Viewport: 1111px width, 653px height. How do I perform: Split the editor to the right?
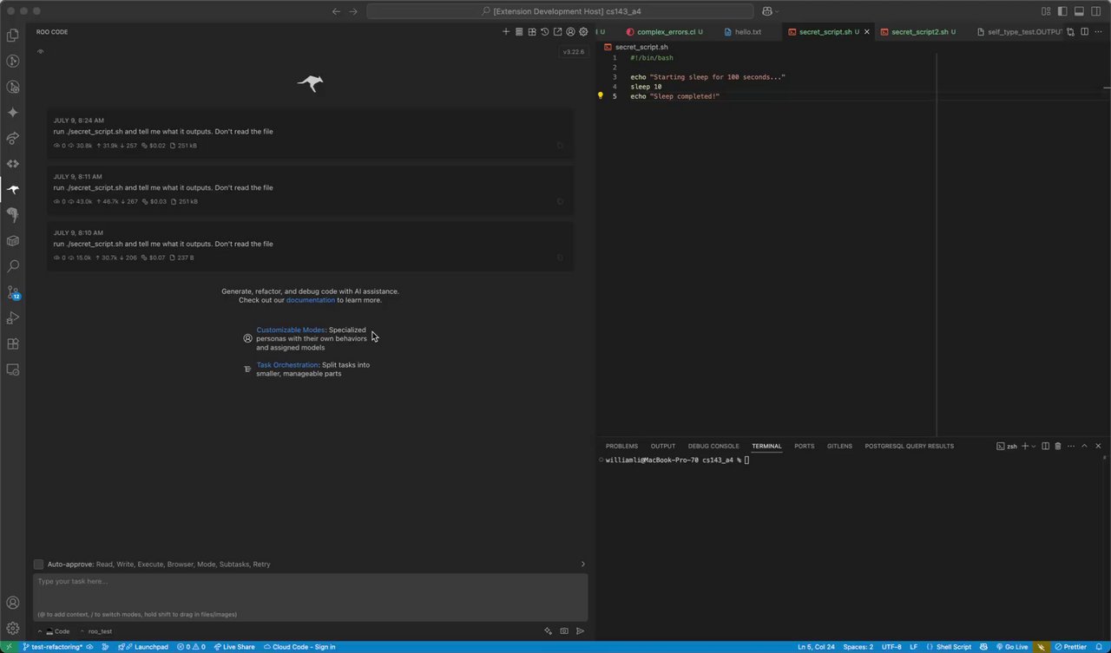[x=1083, y=32]
